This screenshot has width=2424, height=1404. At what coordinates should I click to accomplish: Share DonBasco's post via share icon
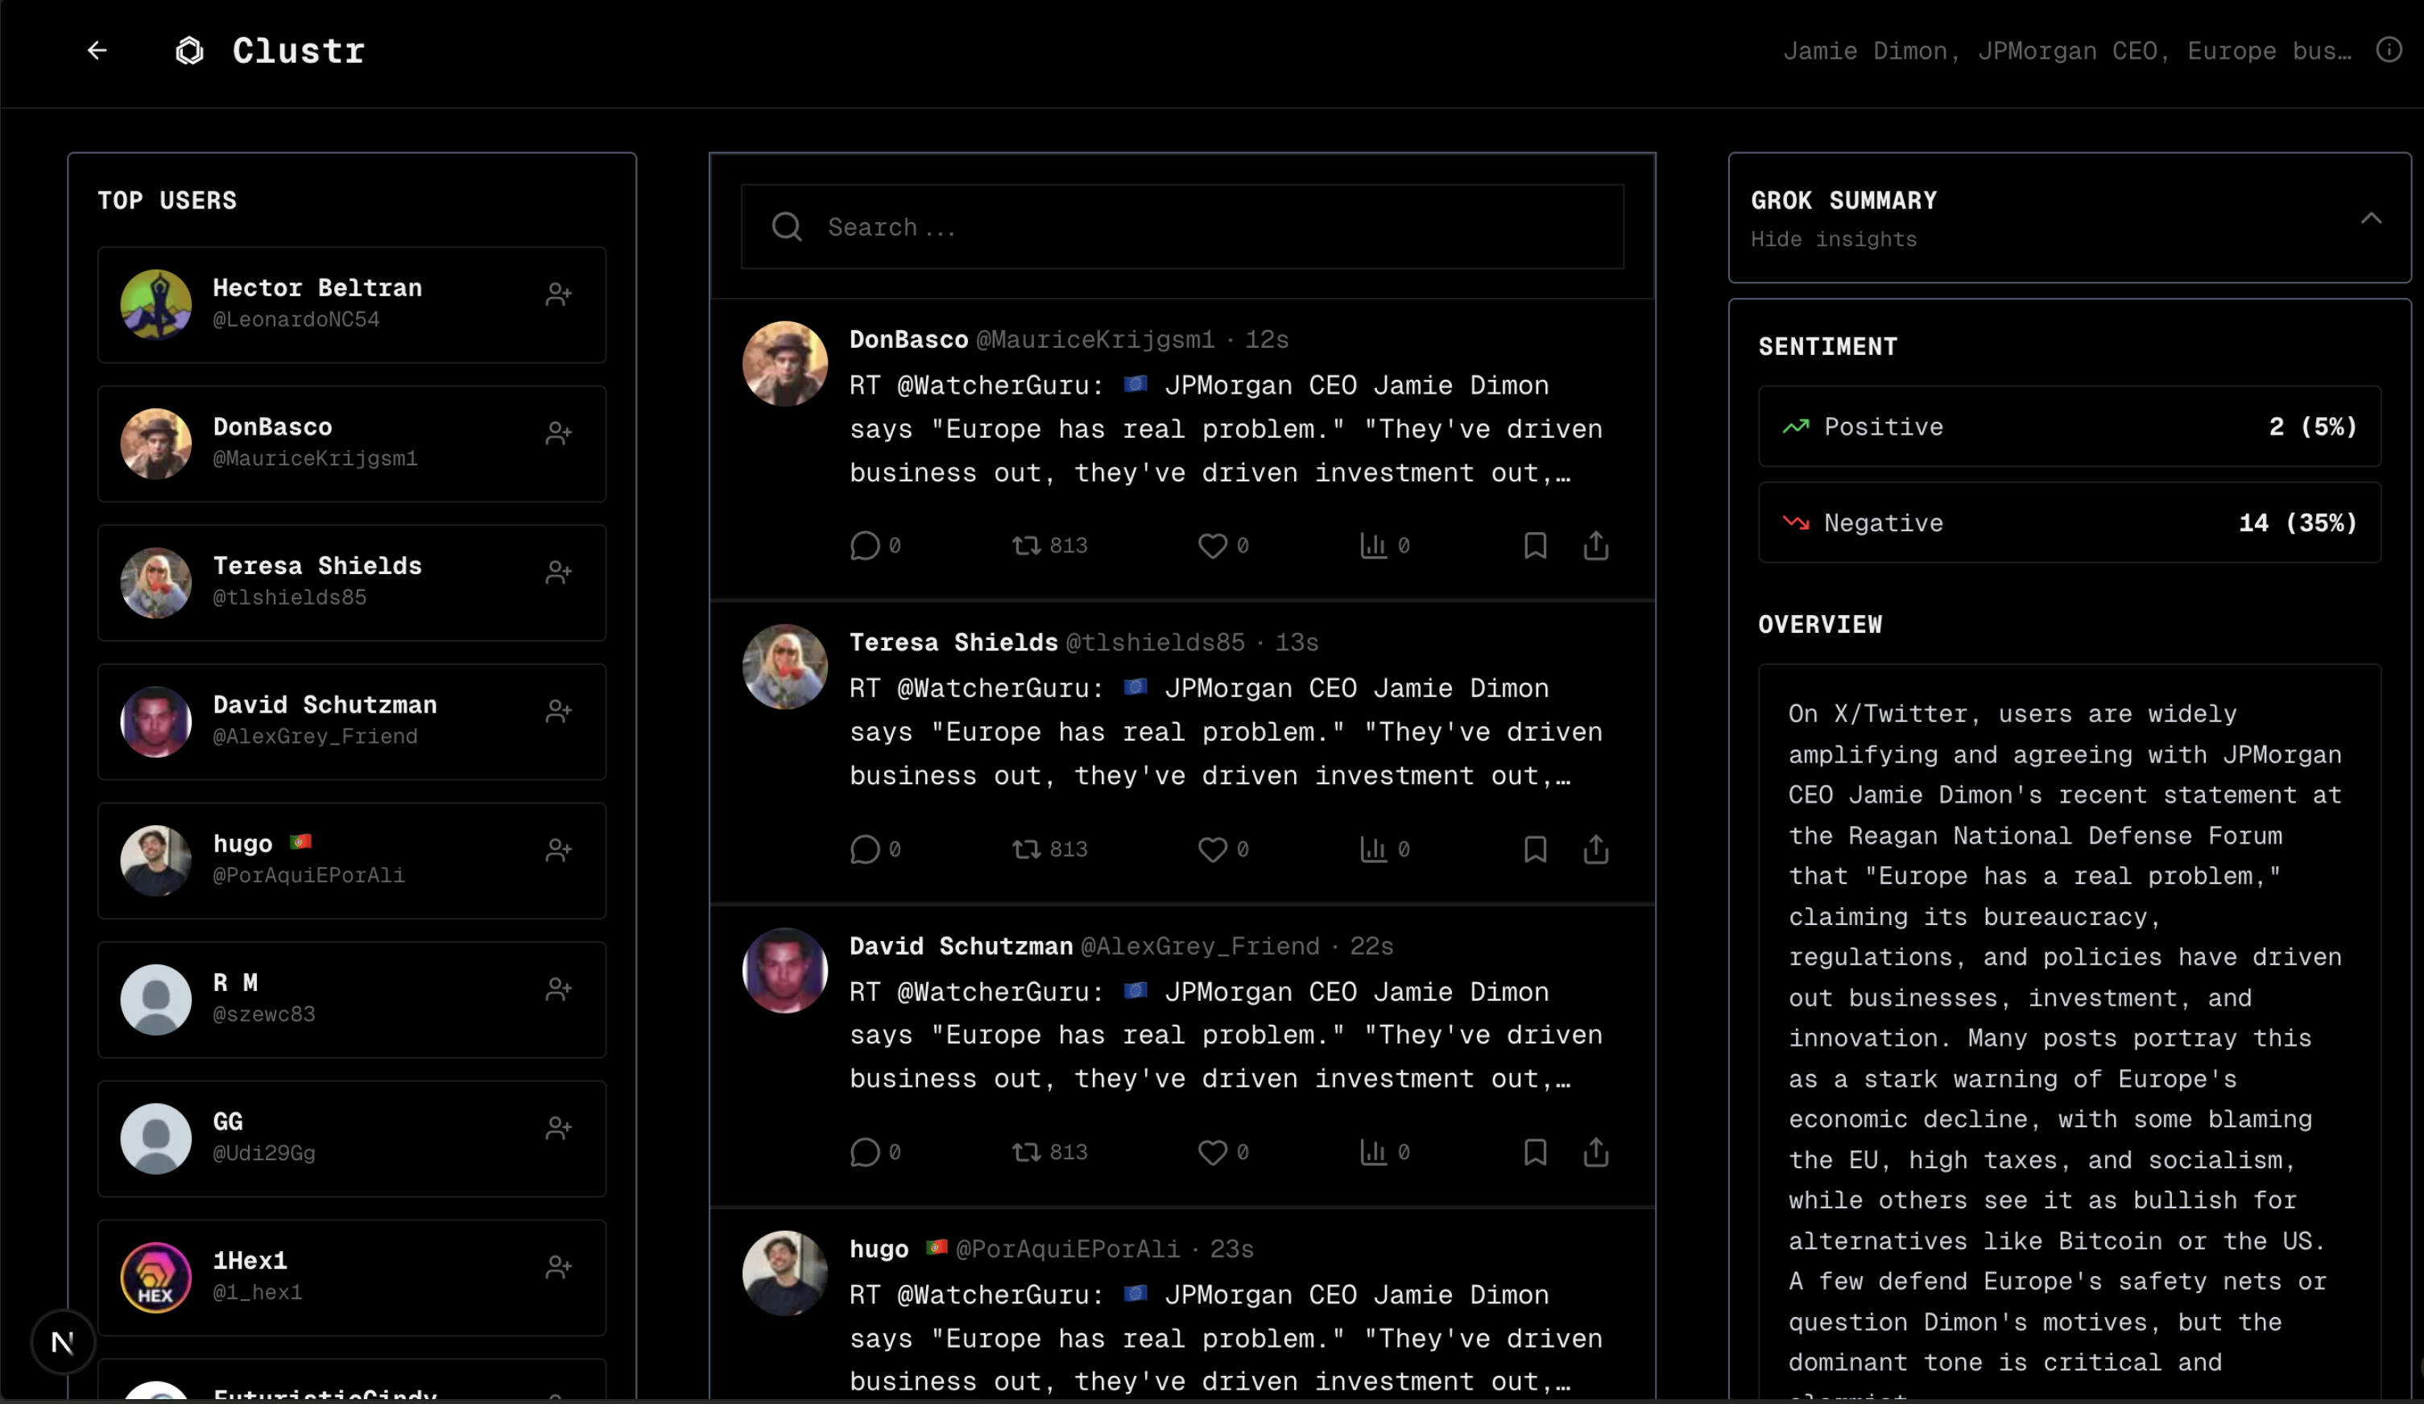coord(1596,546)
